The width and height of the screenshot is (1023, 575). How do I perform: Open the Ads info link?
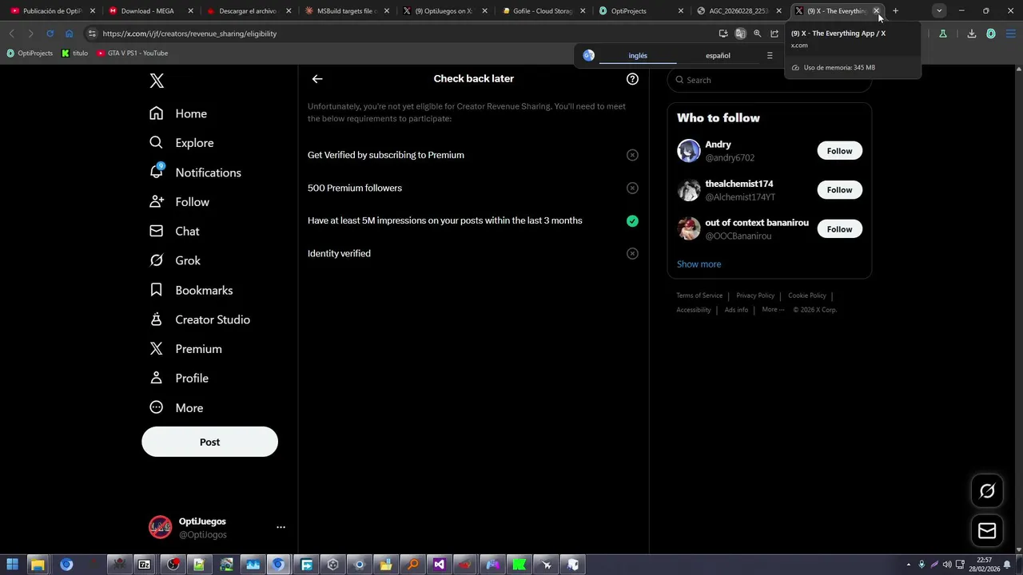click(x=736, y=310)
